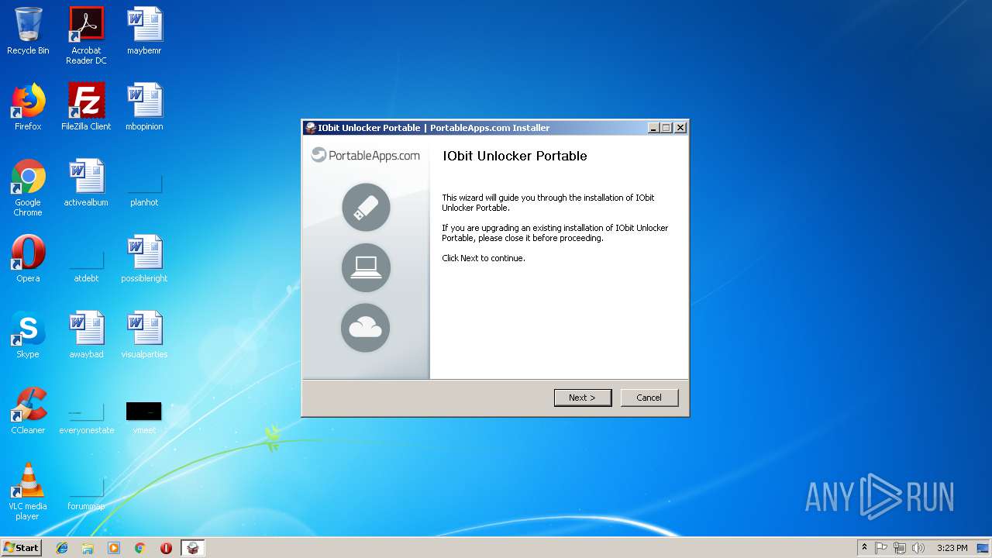Select the Opera desktop shortcut

[28, 259]
